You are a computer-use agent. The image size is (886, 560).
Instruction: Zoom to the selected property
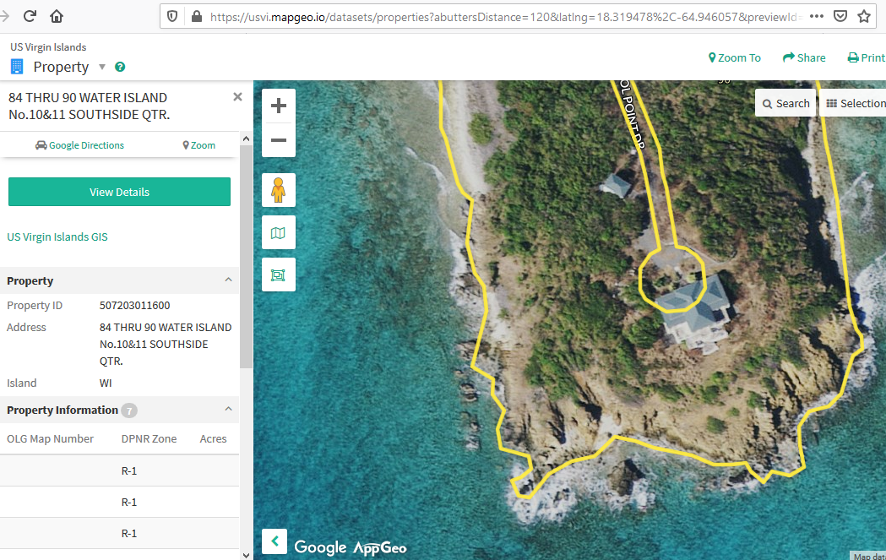coord(198,145)
